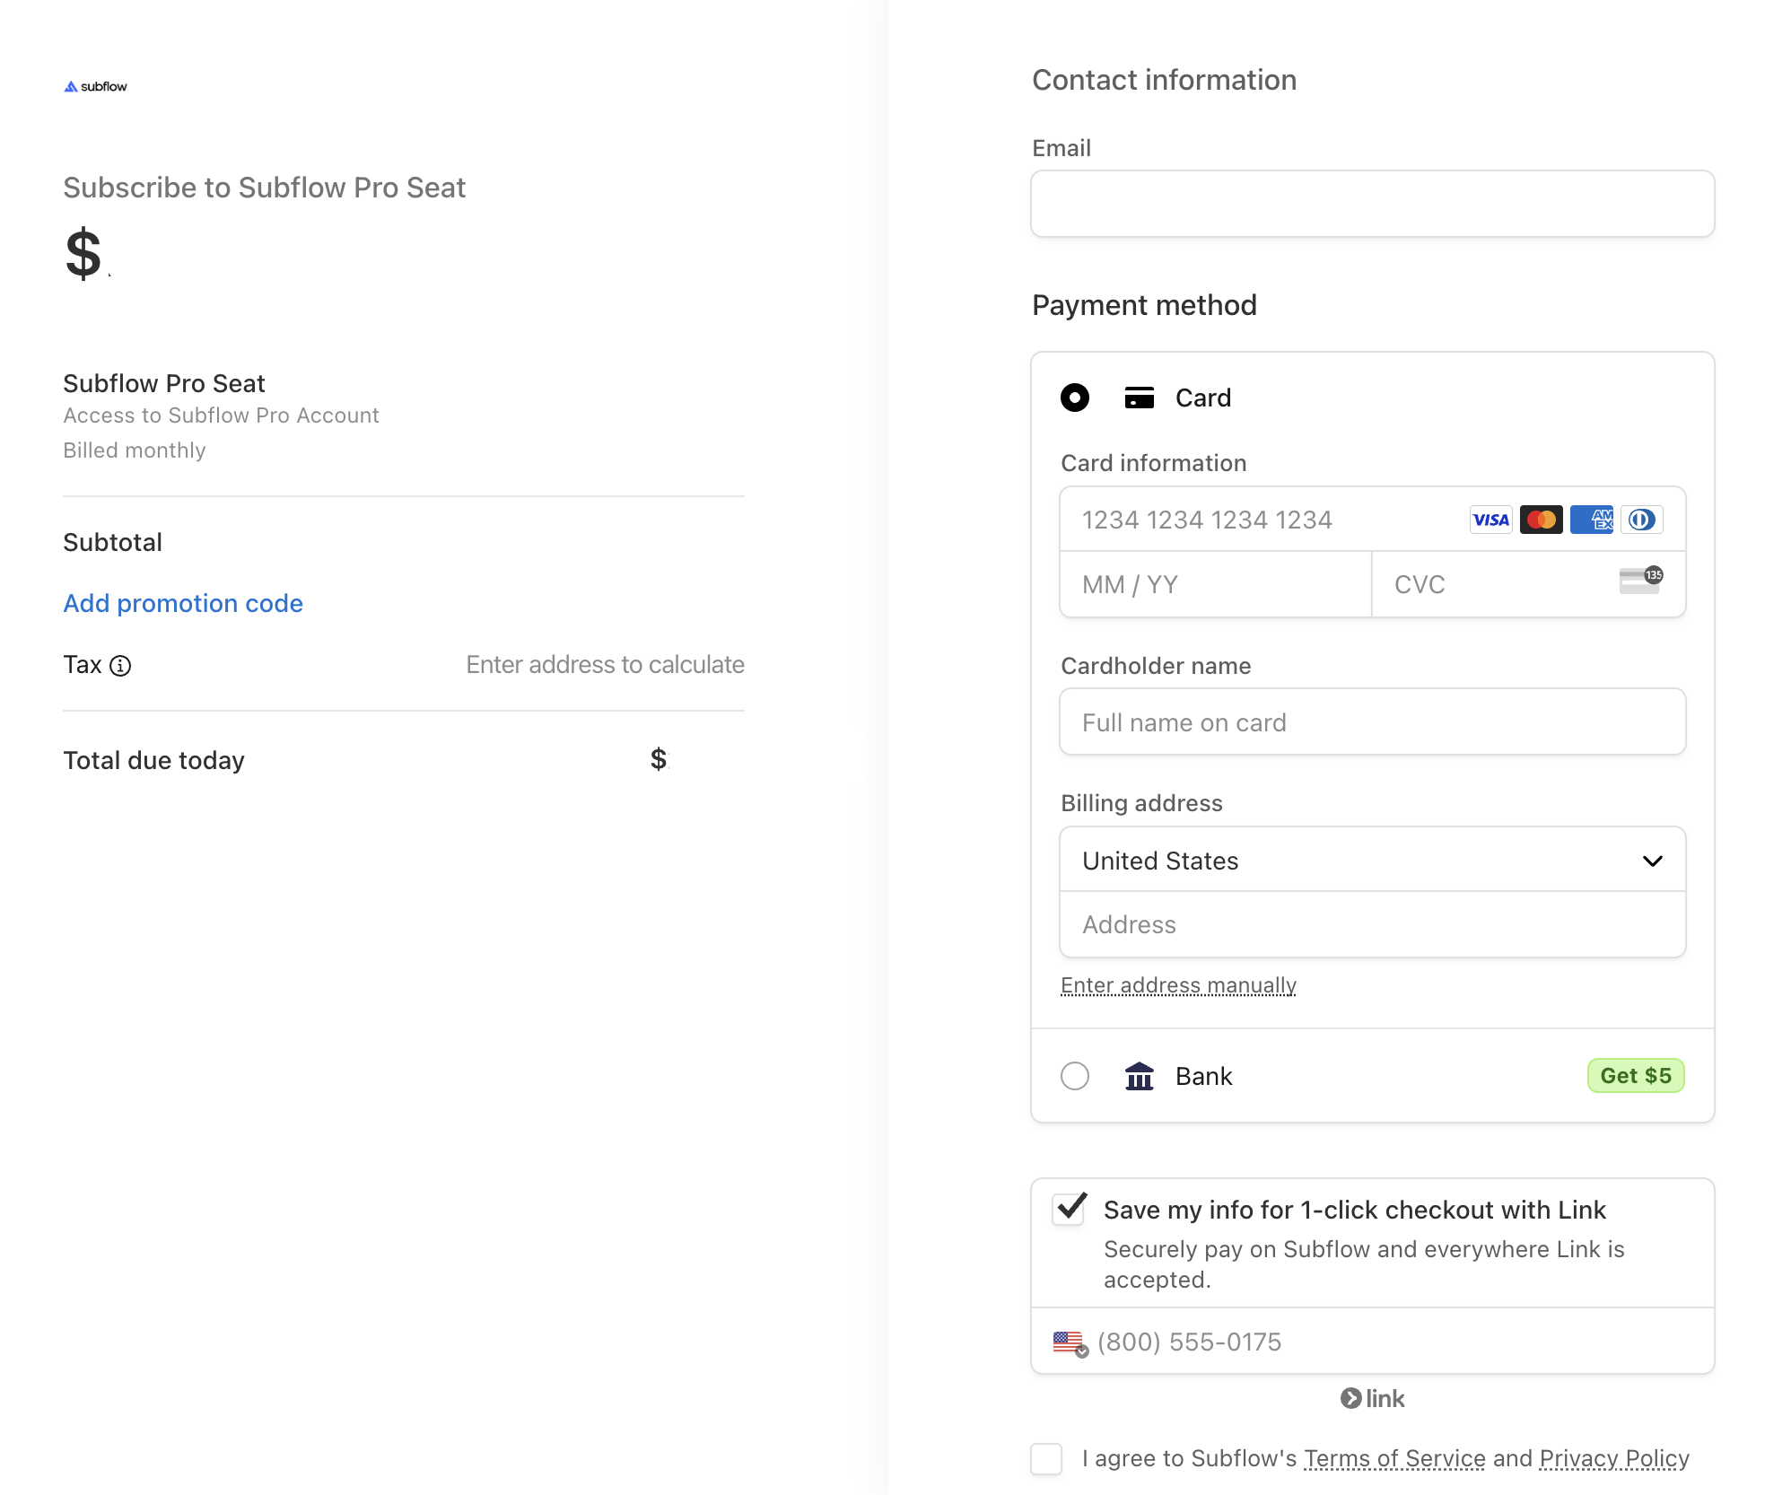Click the 'Billing address' label
Image resolution: width=1791 pixels, height=1495 pixels.
(1141, 803)
